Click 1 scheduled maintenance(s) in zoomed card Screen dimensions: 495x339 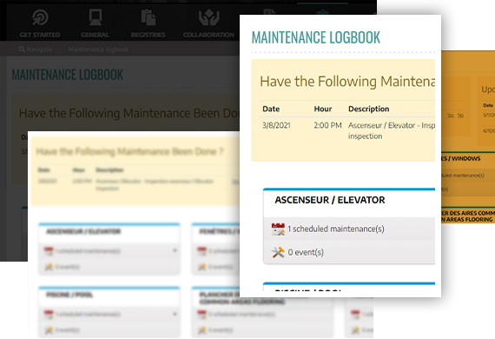pos(336,229)
